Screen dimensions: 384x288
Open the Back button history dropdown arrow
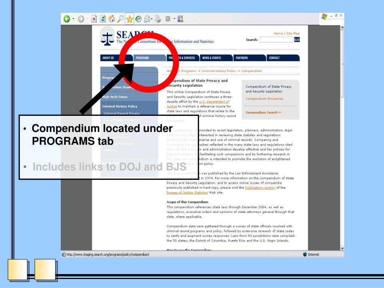[x=73, y=19]
